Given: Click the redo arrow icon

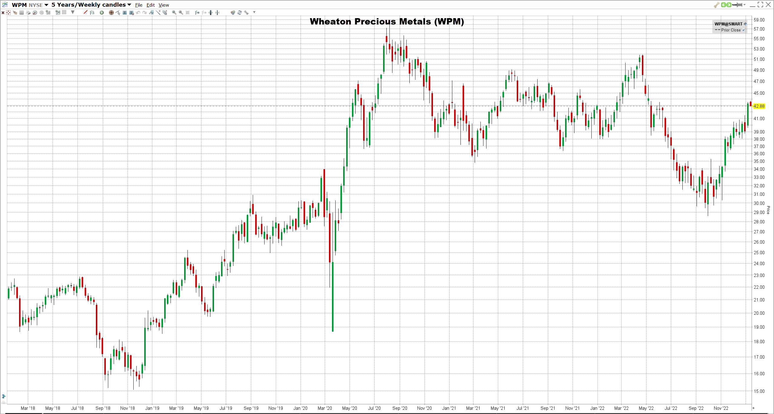Looking at the screenshot, I should [145, 13].
